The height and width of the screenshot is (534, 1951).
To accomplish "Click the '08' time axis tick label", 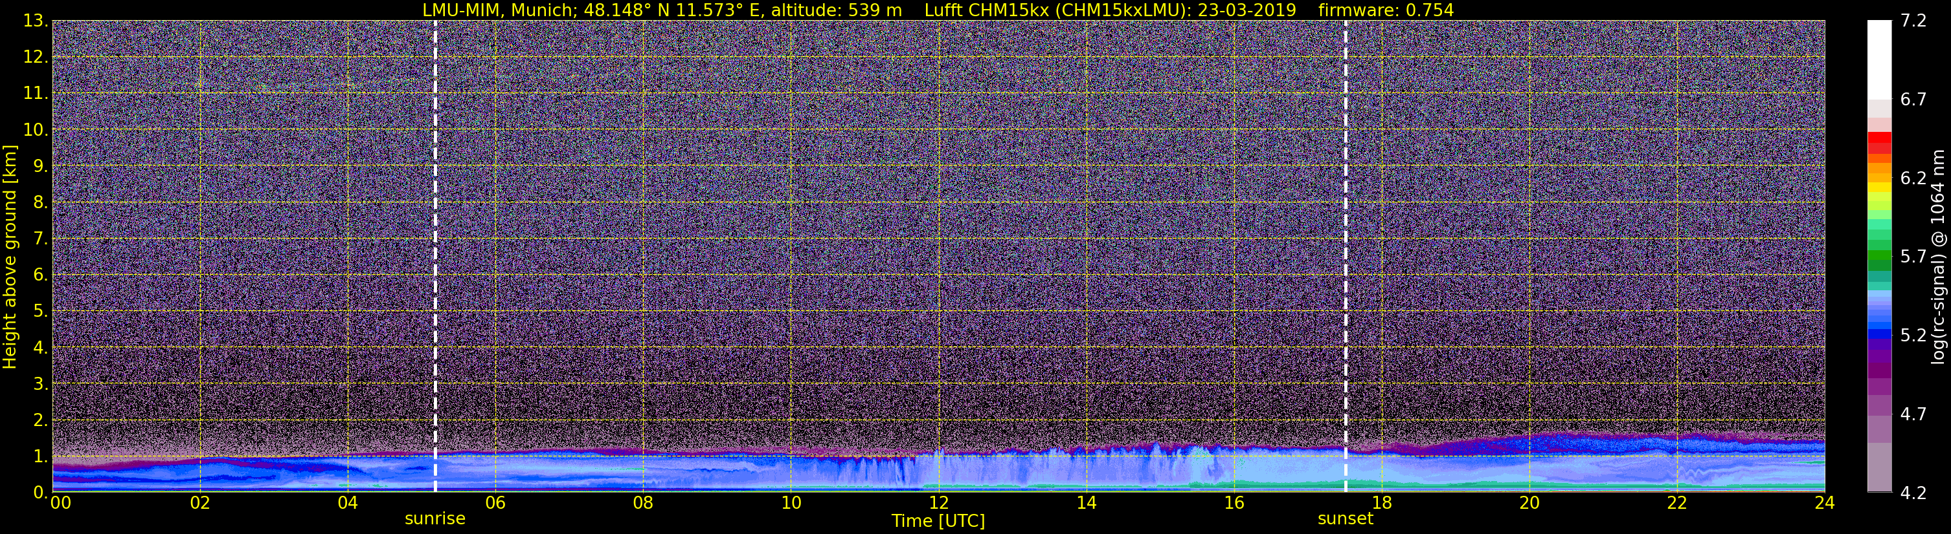I will tap(643, 503).
